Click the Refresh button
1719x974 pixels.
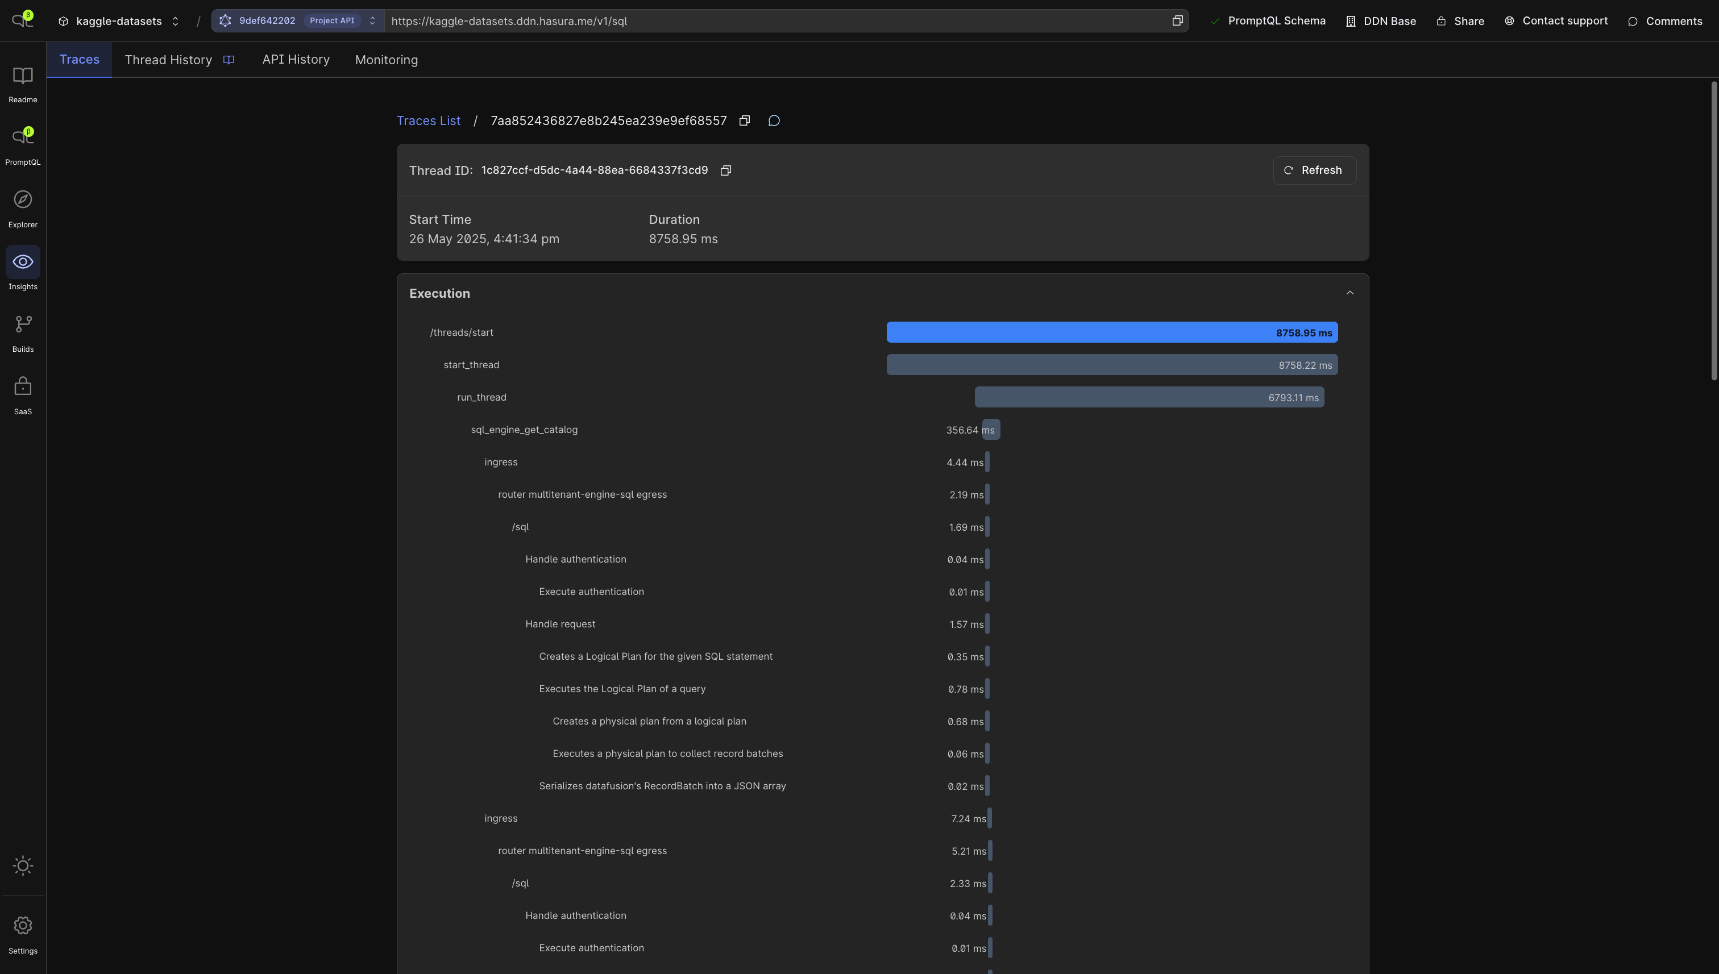coord(1314,170)
